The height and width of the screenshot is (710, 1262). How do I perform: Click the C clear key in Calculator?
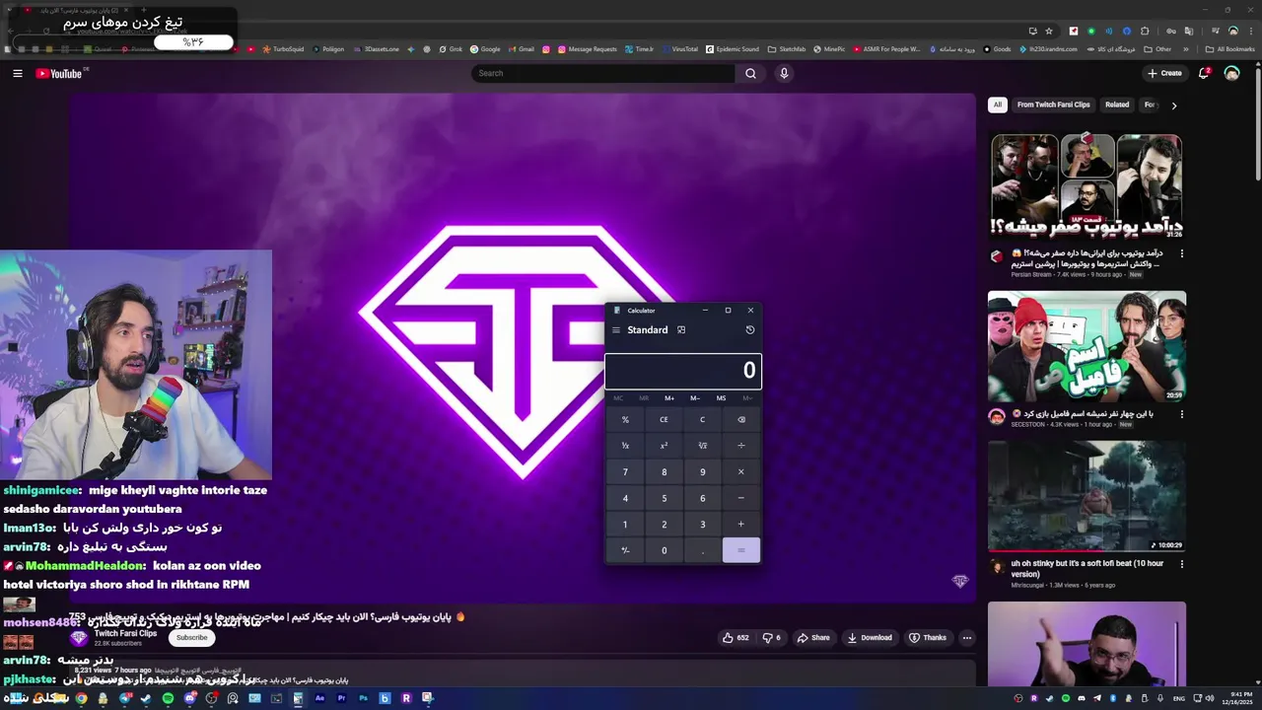pyautogui.click(x=702, y=419)
